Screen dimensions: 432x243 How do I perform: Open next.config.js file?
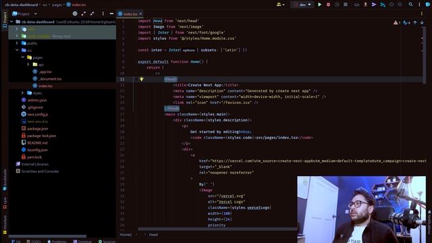(x=34, y=114)
